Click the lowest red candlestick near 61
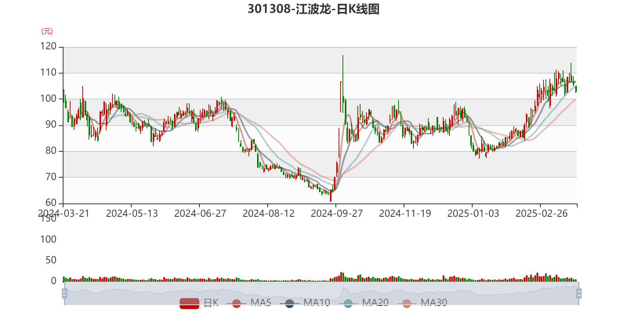The image size is (627, 313). (331, 196)
